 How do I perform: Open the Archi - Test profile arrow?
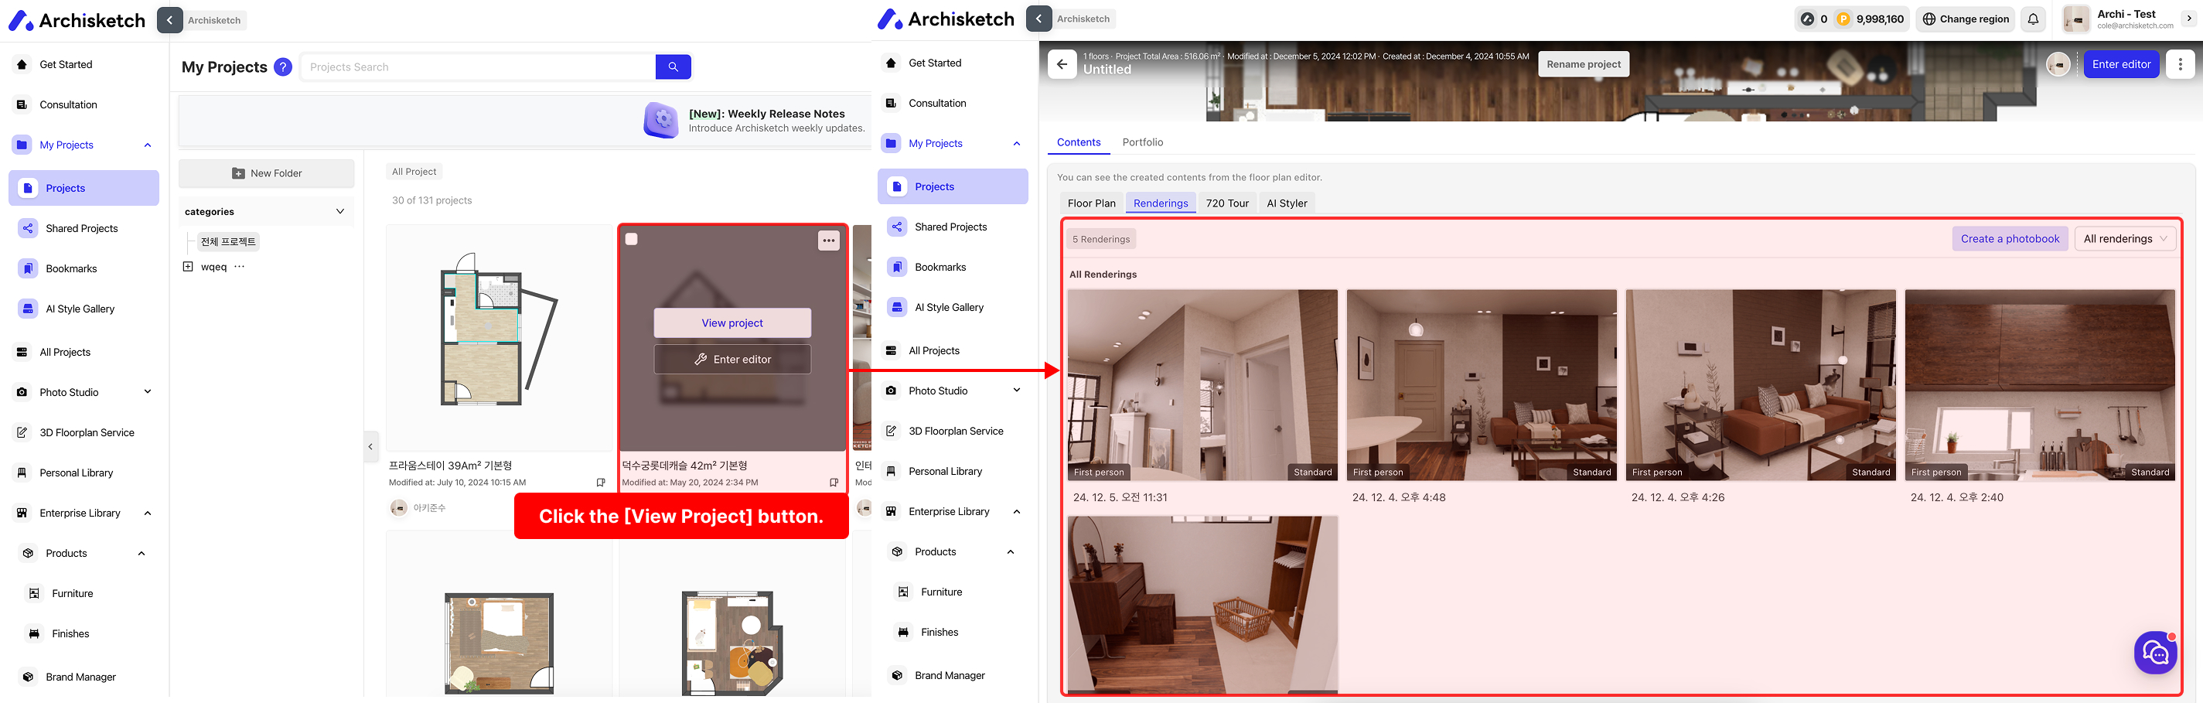(x=2188, y=19)
